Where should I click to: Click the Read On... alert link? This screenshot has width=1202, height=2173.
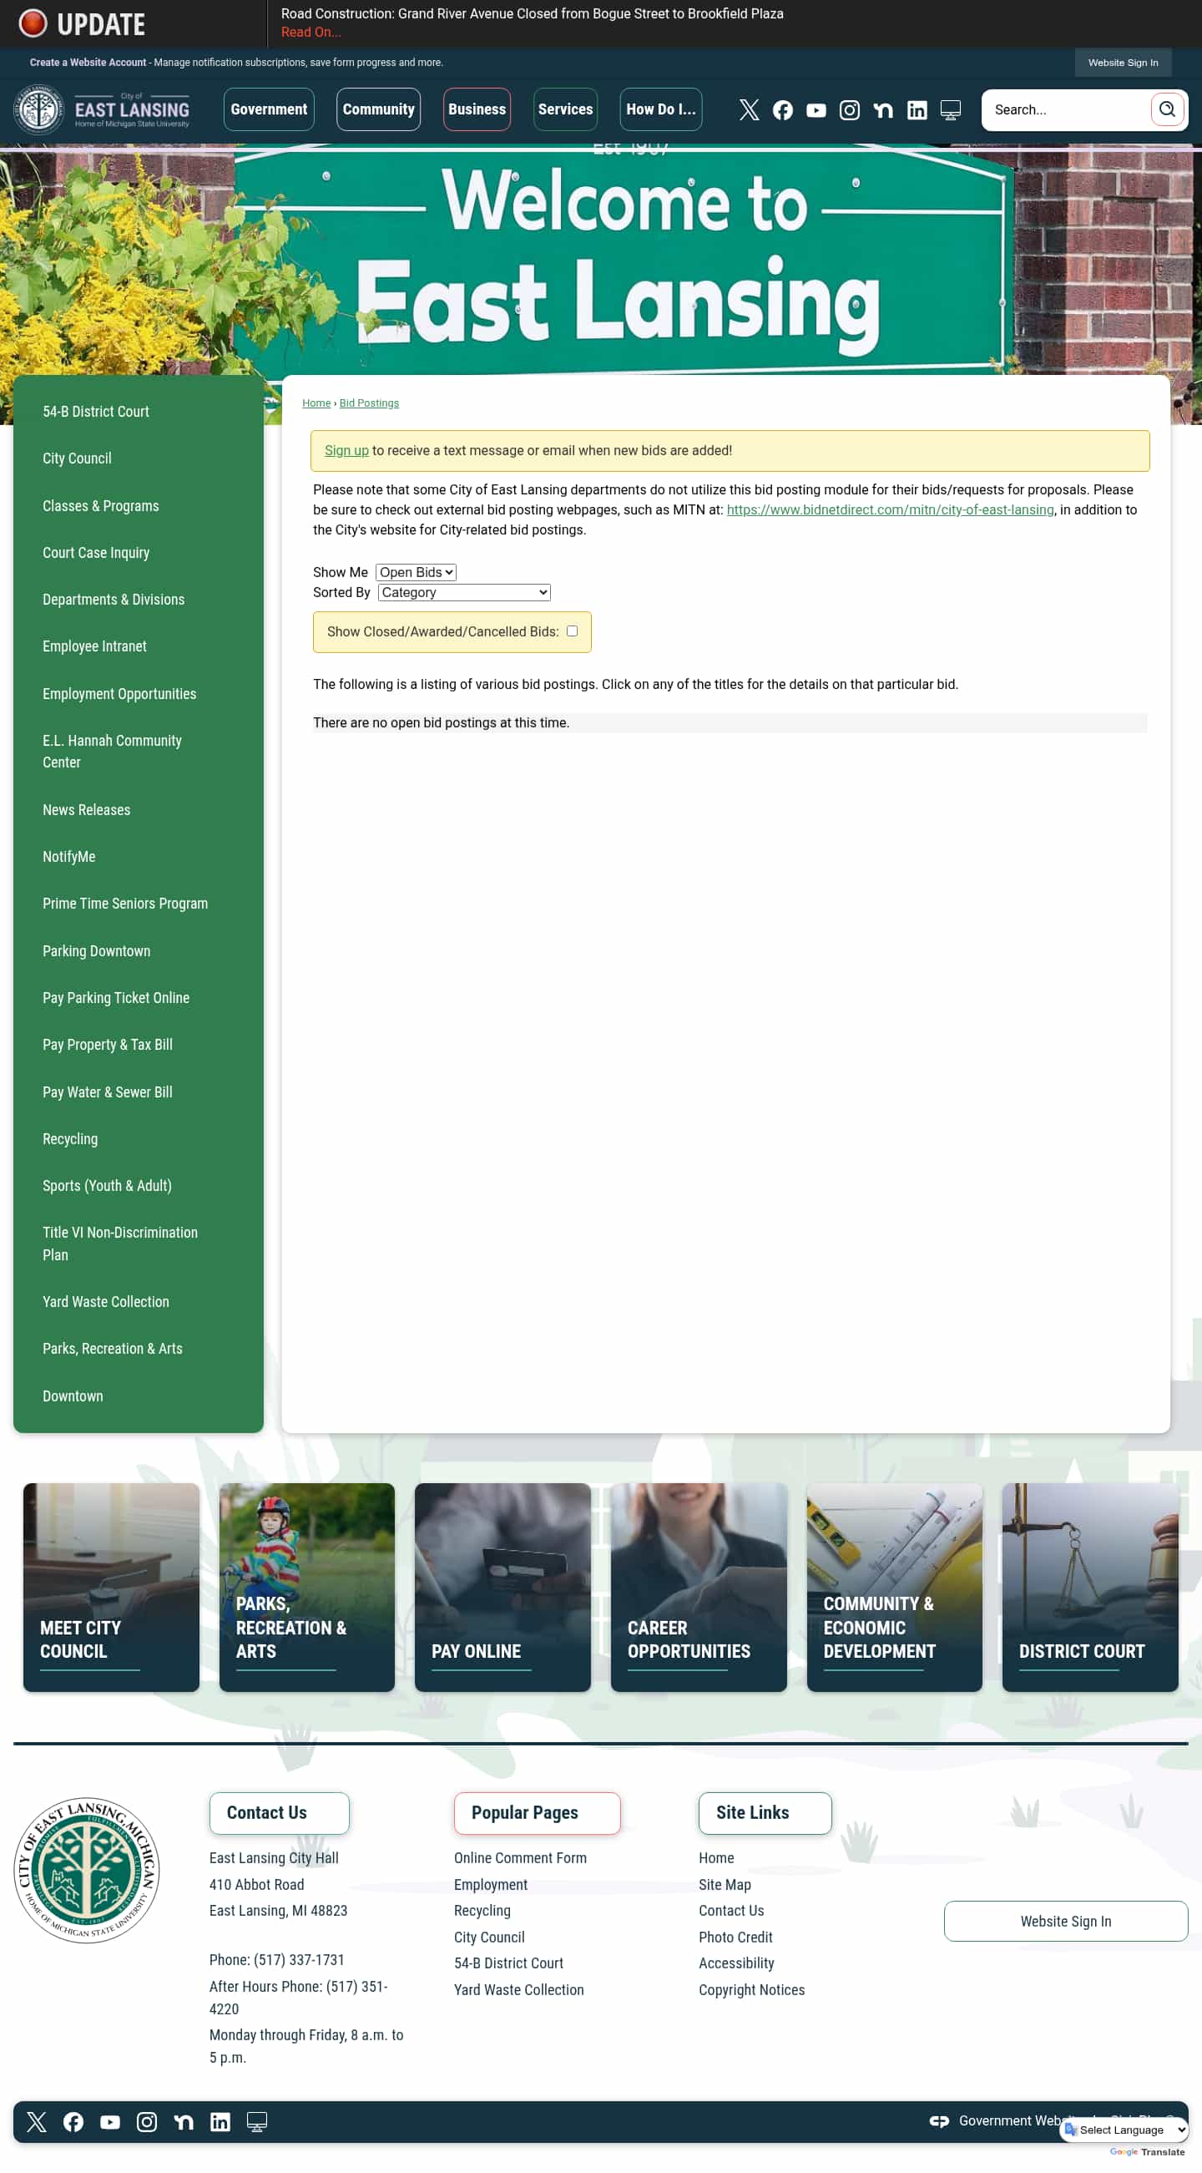(311, 32)
